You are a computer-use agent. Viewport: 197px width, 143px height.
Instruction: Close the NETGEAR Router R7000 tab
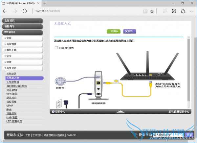click(38, 3)
